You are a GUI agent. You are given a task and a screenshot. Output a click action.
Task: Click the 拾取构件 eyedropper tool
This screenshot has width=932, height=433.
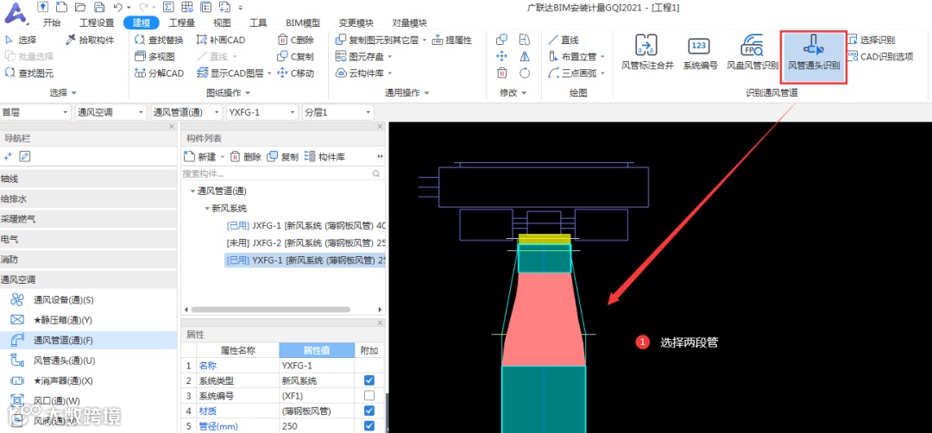[x=90, y=40]
